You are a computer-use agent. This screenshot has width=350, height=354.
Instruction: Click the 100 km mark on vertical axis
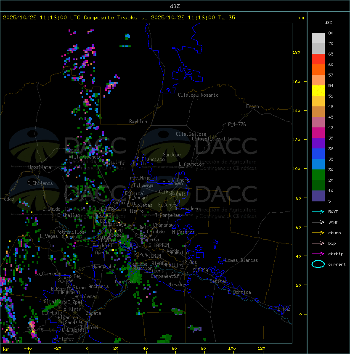tap(296, 169)
